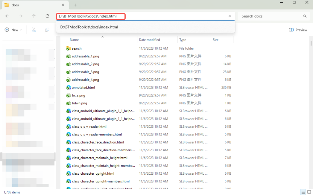This screenshot has width=313, height=195.
Task: Click the Copy toolbar icon
Action: click(47, 30)
